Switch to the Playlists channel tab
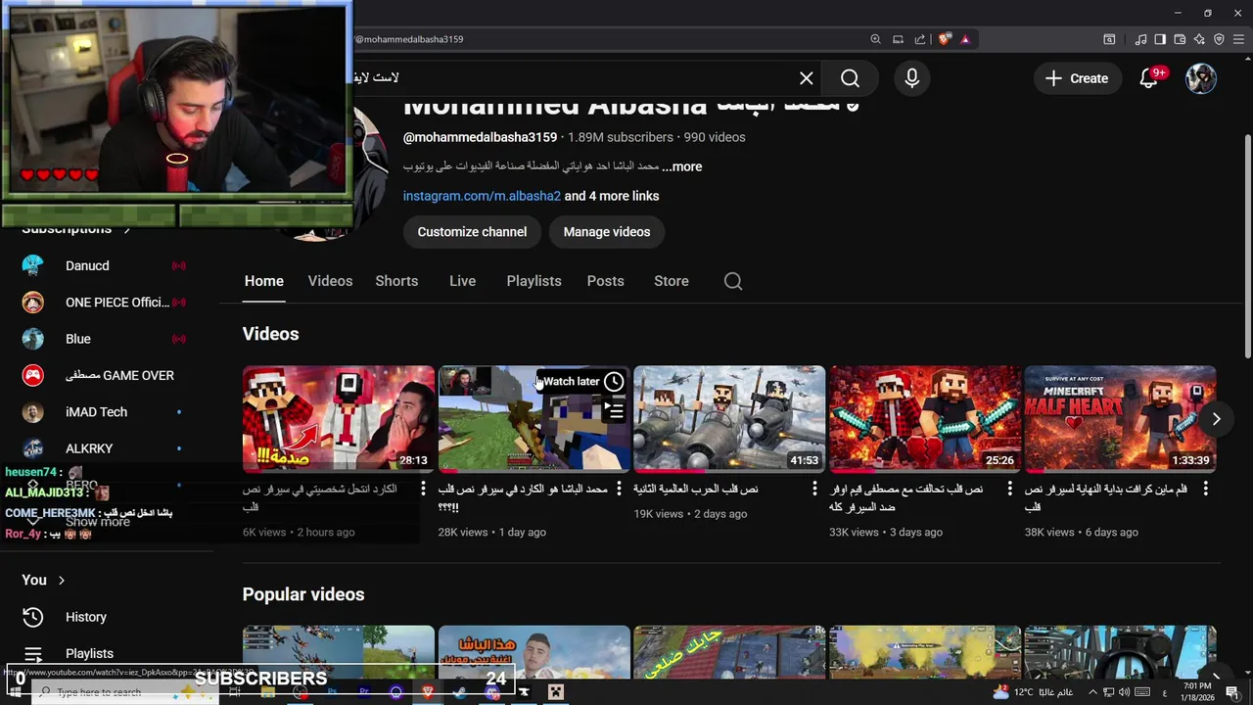Image resolution: width=1253 pixels, height=705 pixels. pyautogui.click(x=534, y=281)
